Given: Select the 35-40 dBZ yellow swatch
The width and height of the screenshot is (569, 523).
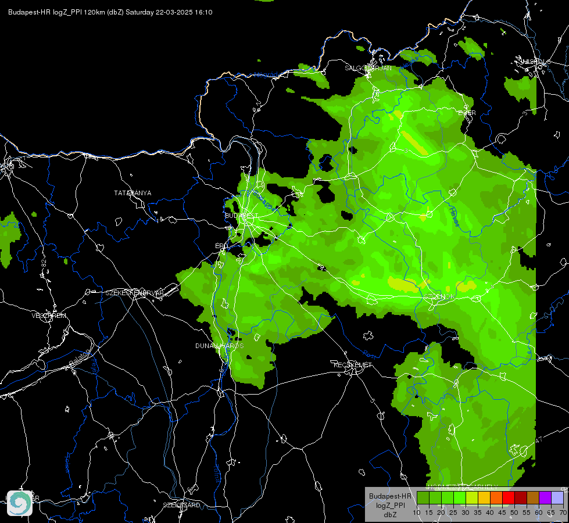Looking at the screenshot, I should [484, 497].
